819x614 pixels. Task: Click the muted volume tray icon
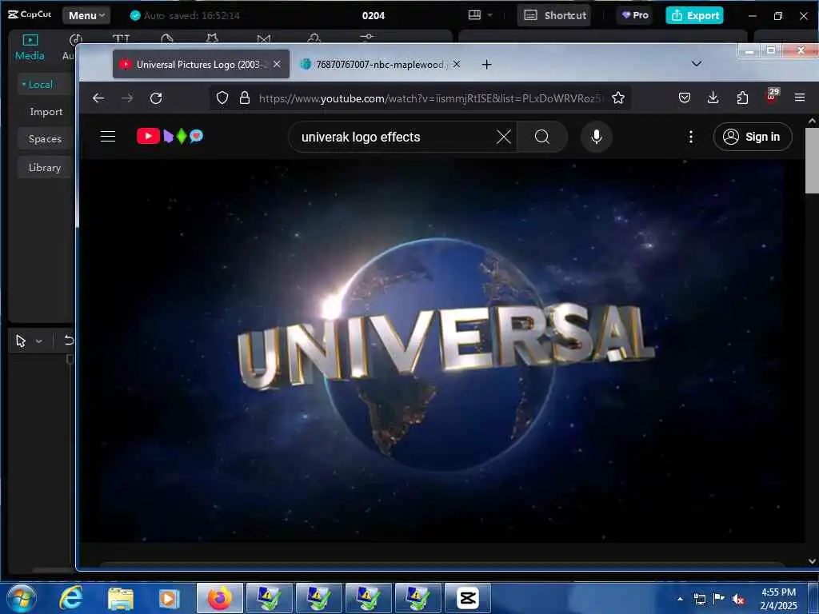pos(738,600)
